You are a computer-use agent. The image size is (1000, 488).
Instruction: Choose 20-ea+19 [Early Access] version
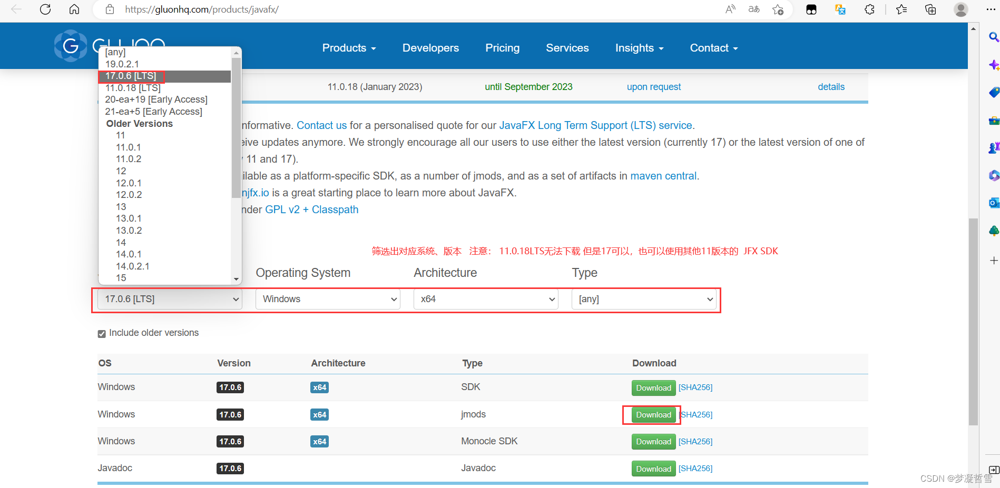(x=165, y=99)
